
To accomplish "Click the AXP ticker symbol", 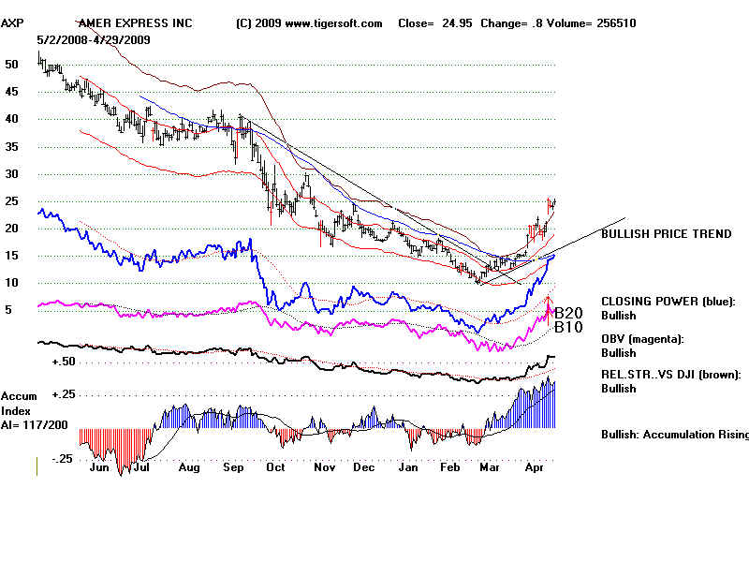I will pyautogui.click(x=12, y=22).
